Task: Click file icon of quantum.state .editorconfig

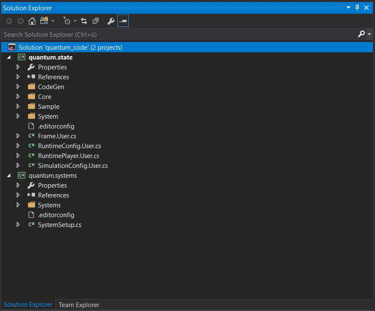Action: [x=31, y=126]
